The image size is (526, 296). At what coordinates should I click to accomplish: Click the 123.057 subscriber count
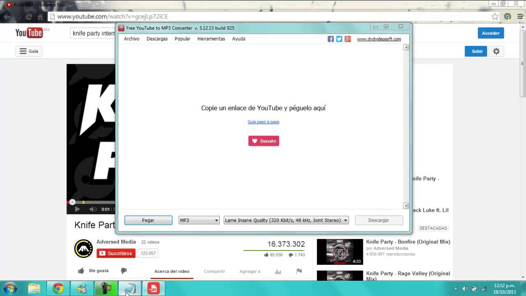[148, 254]
